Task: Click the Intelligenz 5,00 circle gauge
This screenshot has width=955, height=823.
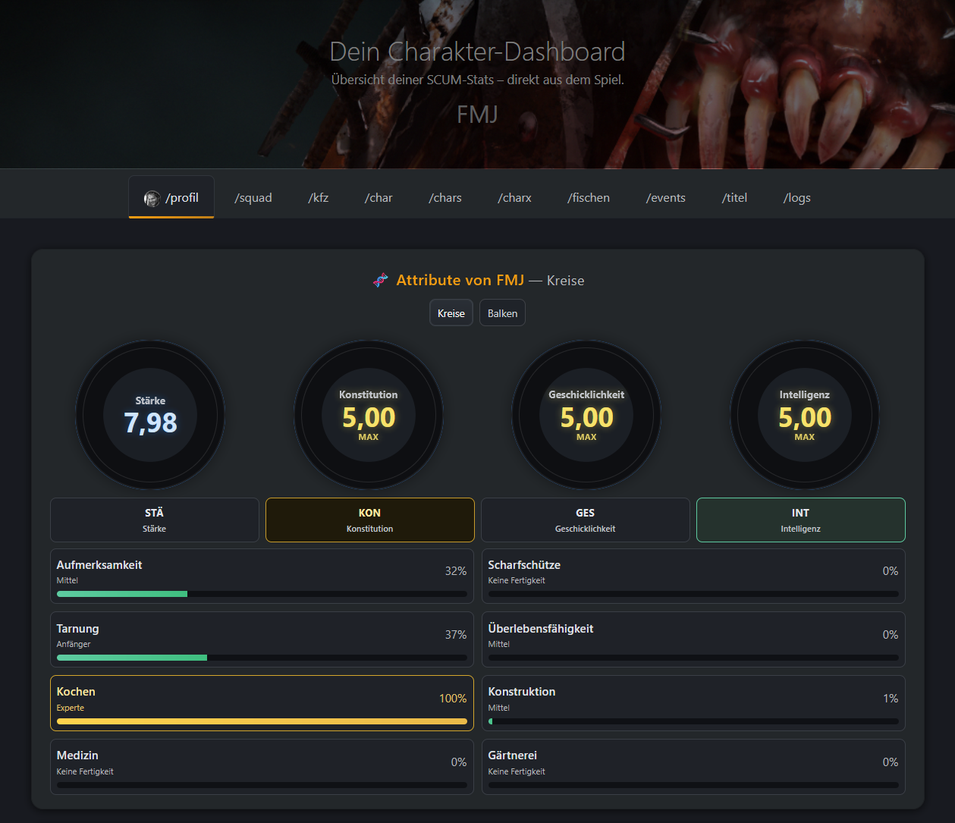Action: point(805,415)
